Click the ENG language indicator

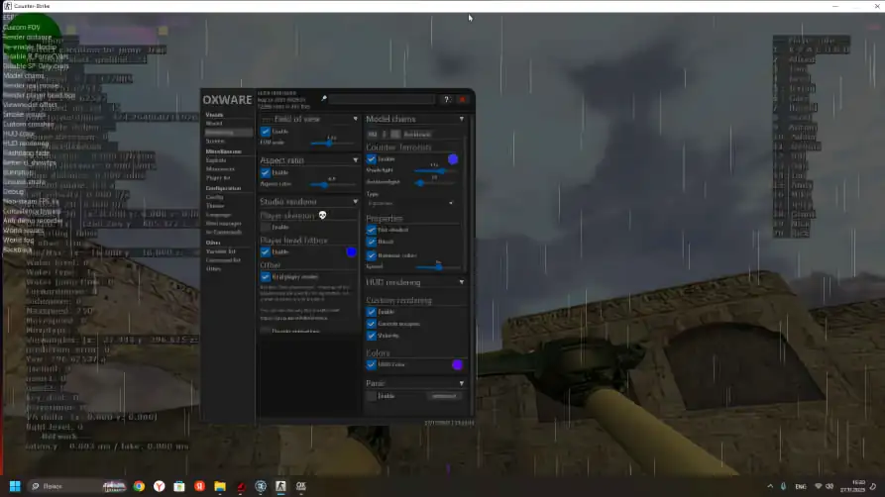pos(801,486)
